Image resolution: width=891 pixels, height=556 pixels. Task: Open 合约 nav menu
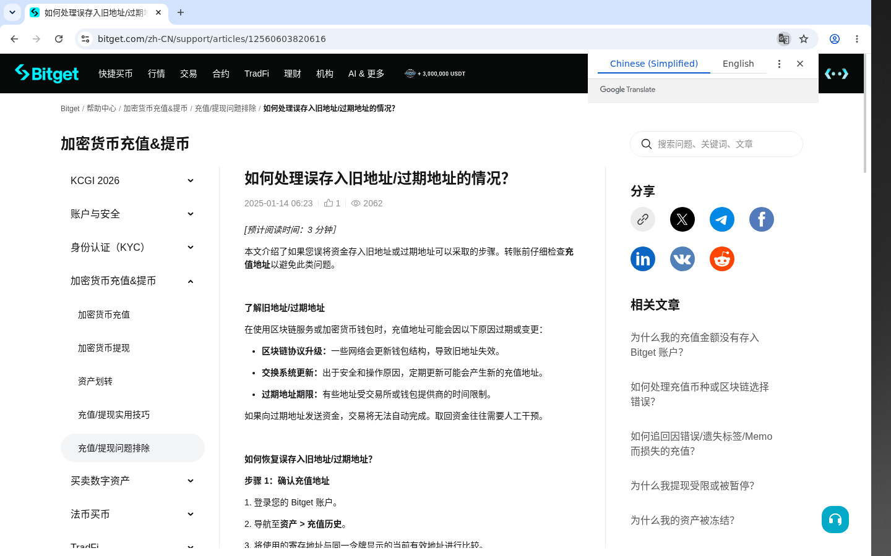[x=221, y=74]
